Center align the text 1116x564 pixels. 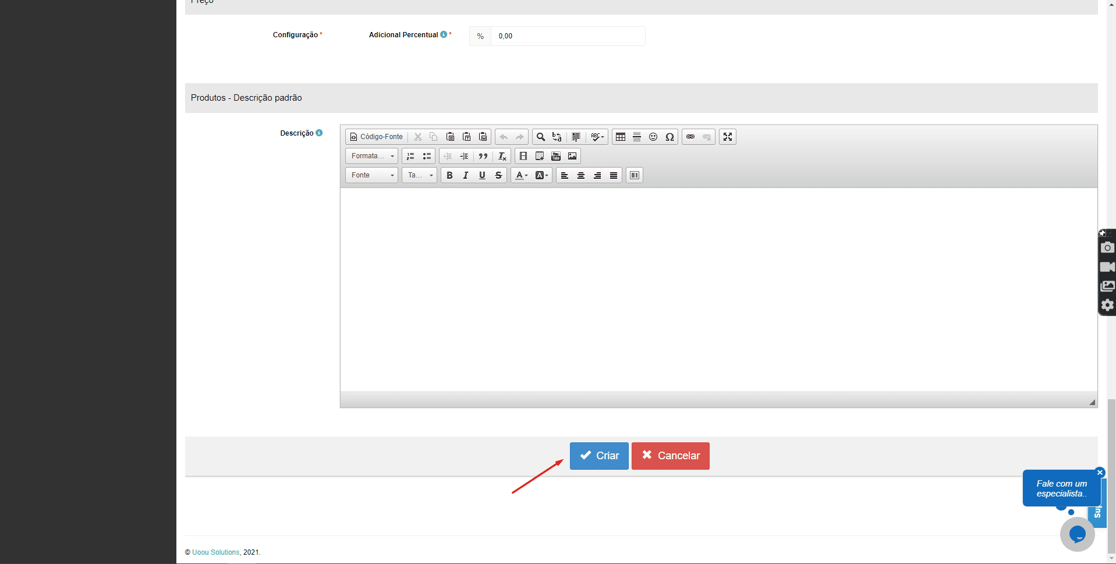tap(581, 175)
